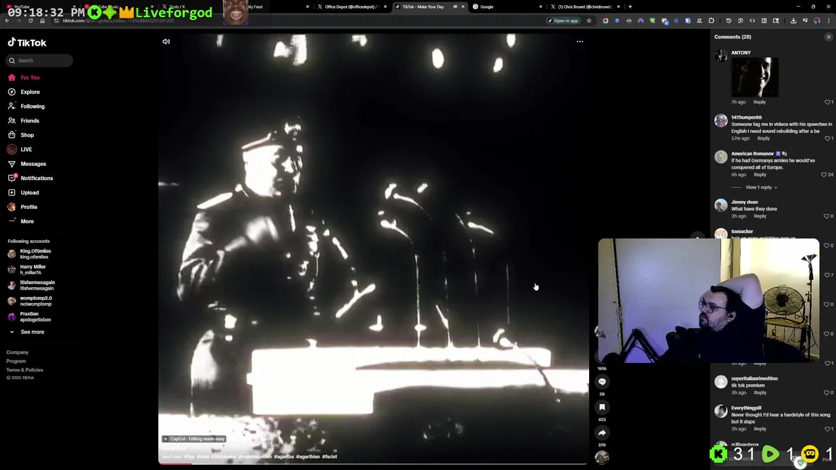Click the TikTok logo
The image size is (836, 470).
27,42
